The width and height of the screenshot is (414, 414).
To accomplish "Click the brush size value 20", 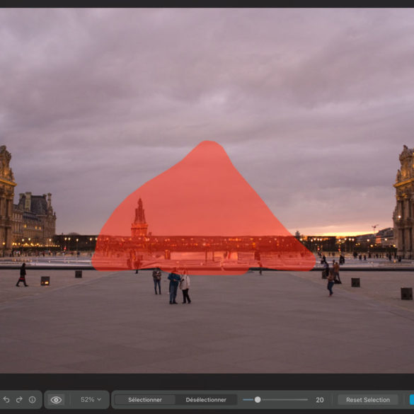I will (320, 400).
